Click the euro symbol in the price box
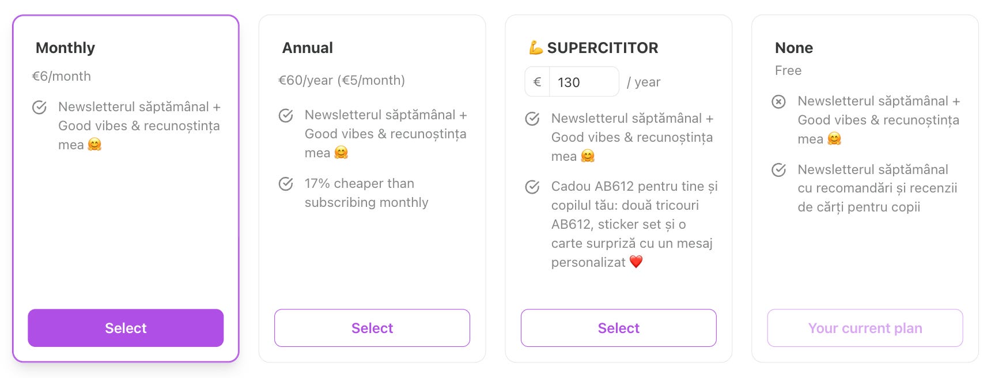 point(537,82)
